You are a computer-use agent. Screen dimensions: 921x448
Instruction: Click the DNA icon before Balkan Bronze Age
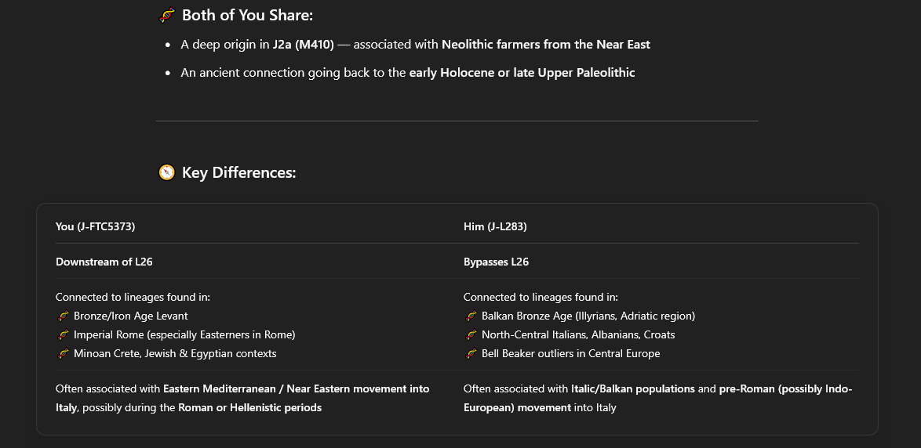pos(471,316)
